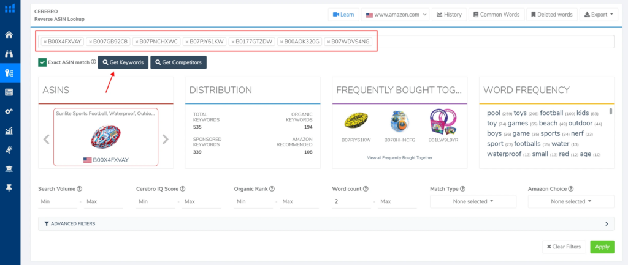Open product thumbnail B078HHNCFG

399,122
